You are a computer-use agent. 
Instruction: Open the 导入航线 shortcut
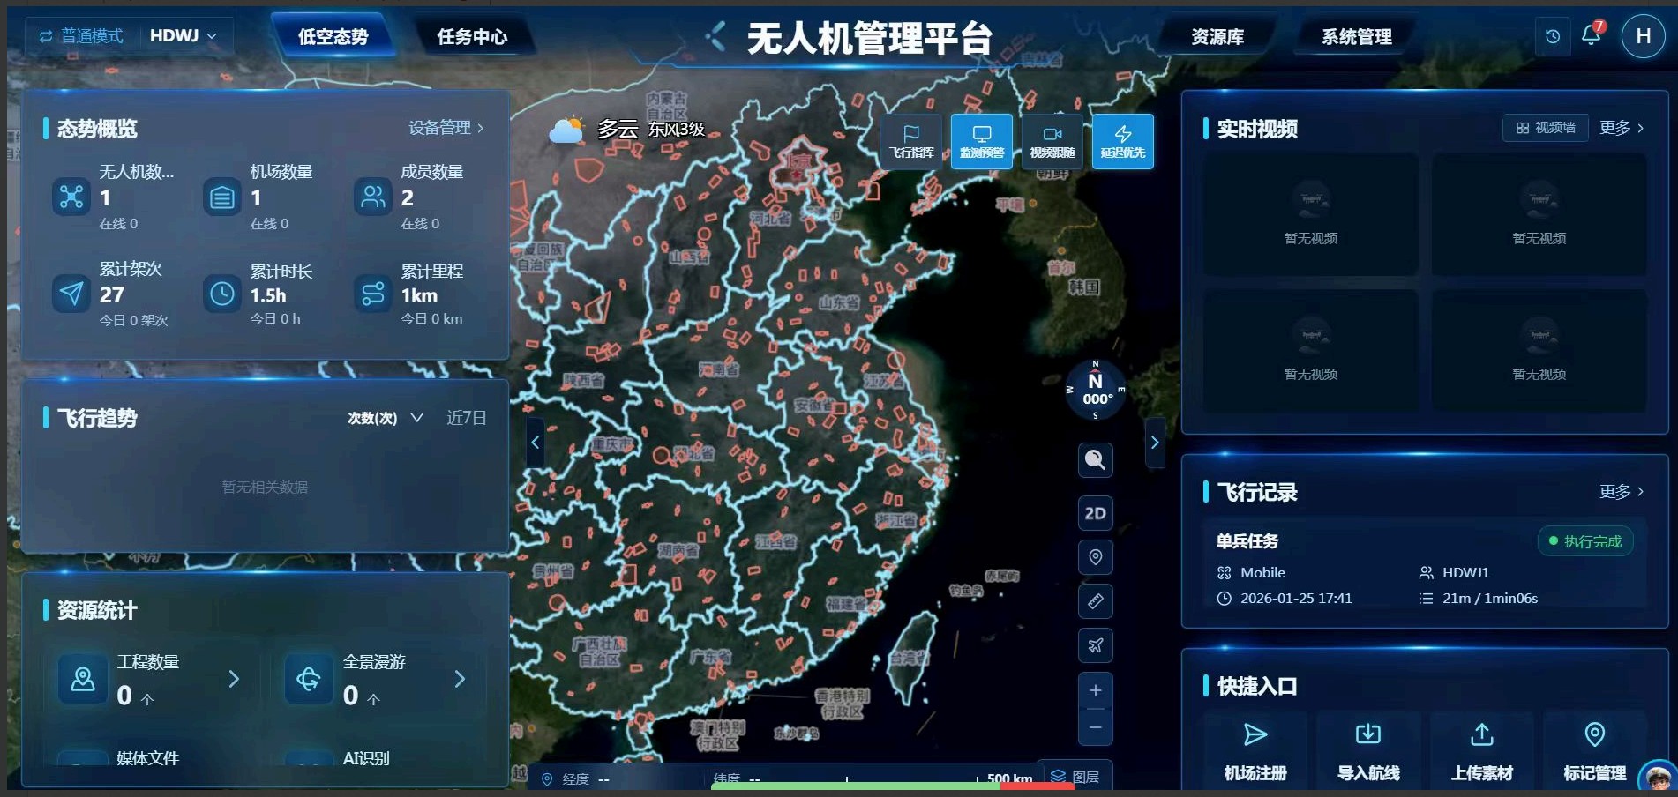[x=1368, y=750]
